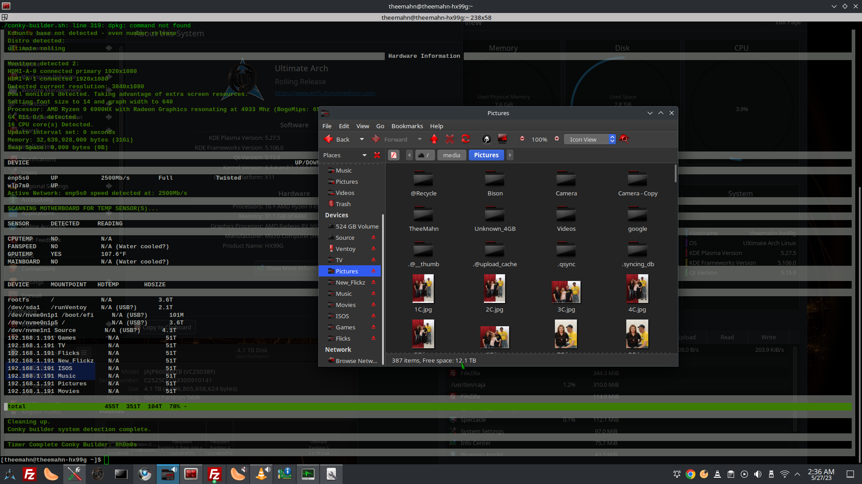Image resolution: width=862 pixels, height=484 pixels.
Task: Eject the Movies mount
Action: click(x=373, y=305)
